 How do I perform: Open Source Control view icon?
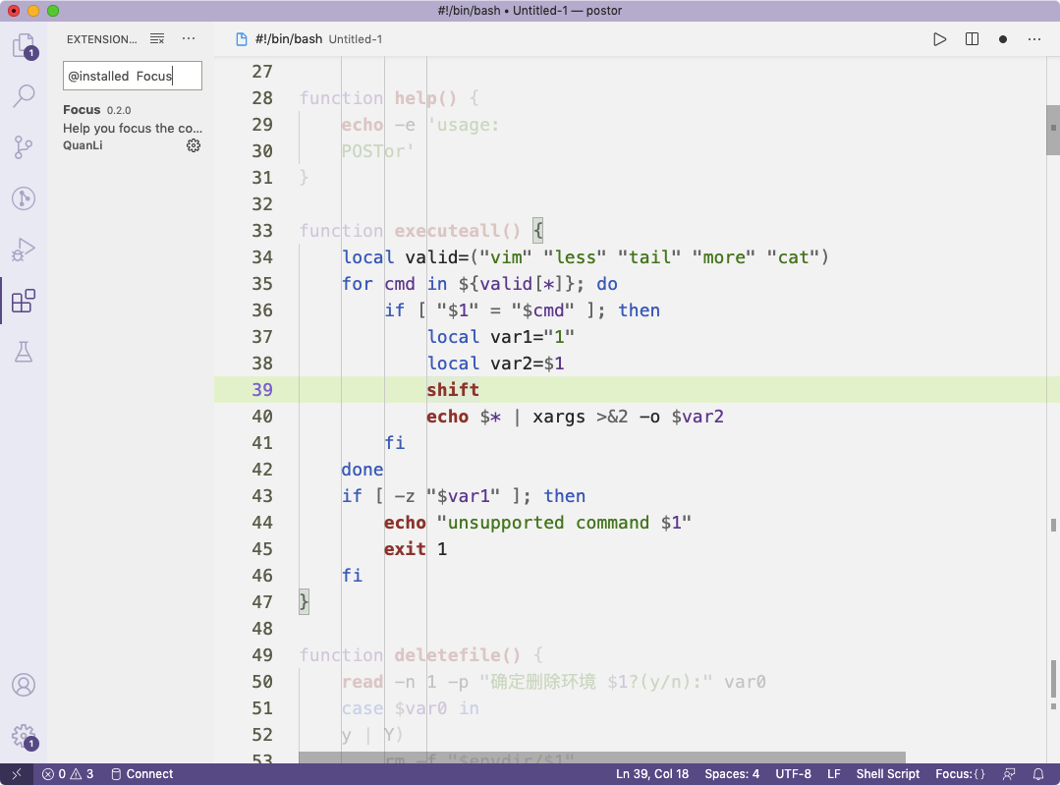[24, 146]
